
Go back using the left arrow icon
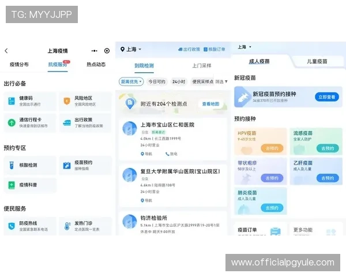click(6, 51)
